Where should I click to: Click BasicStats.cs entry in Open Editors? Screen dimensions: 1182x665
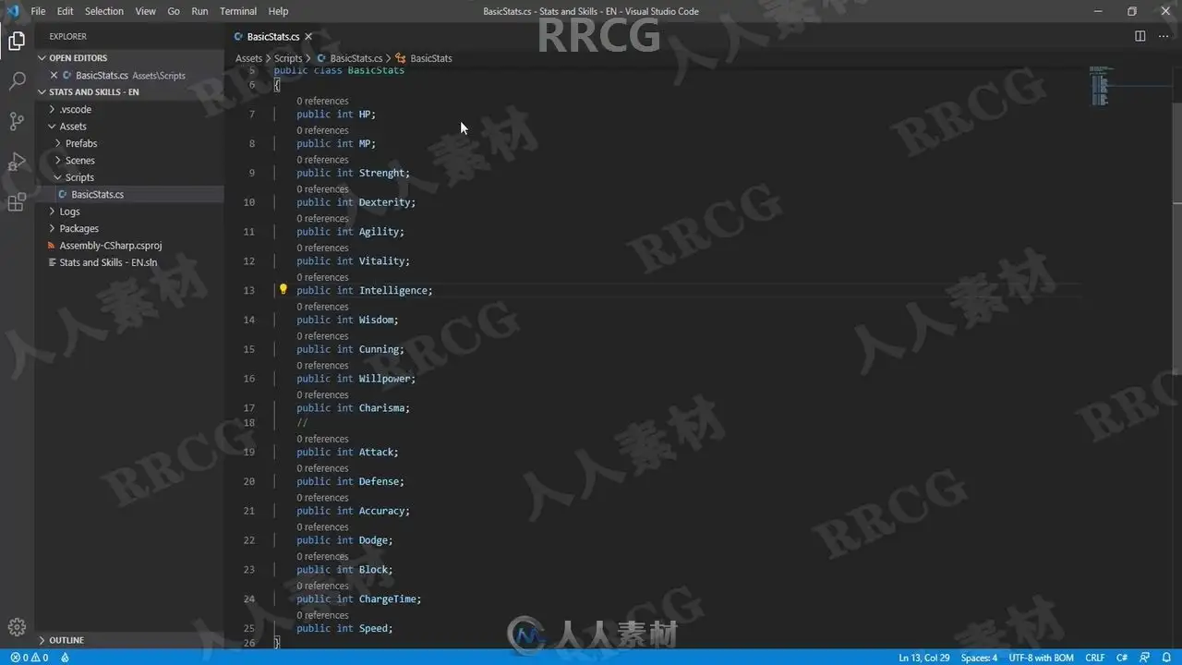tap(130, 75)
